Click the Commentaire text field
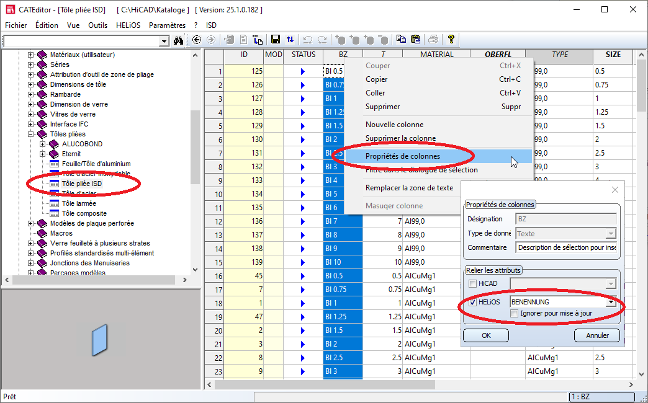This screenshot has width=648, height=403. pyautogui.click(x=565, y=247)
